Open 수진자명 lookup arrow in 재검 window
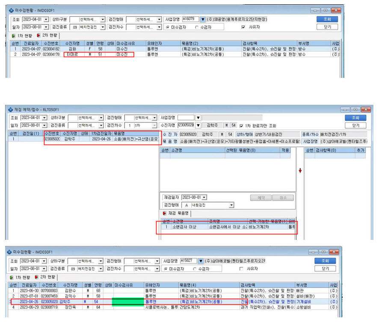Screen dimensions: 385x325 198,125
